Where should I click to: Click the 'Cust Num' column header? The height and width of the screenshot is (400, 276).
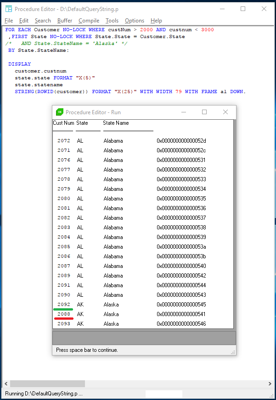63,123
